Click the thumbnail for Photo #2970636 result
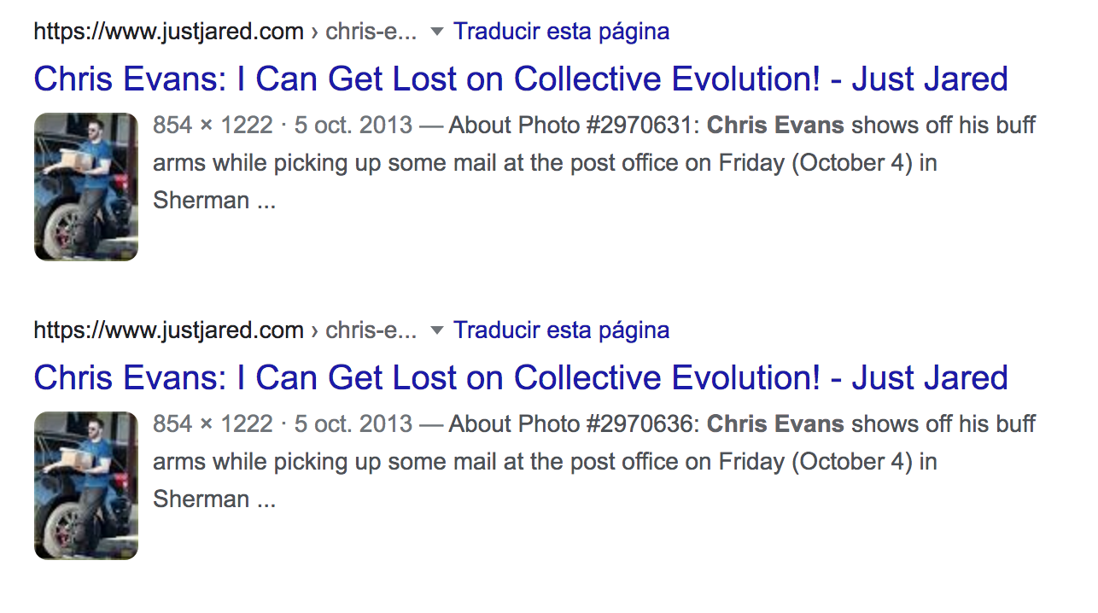This screenshot has width=1098, height=613. tap(86, 485)
